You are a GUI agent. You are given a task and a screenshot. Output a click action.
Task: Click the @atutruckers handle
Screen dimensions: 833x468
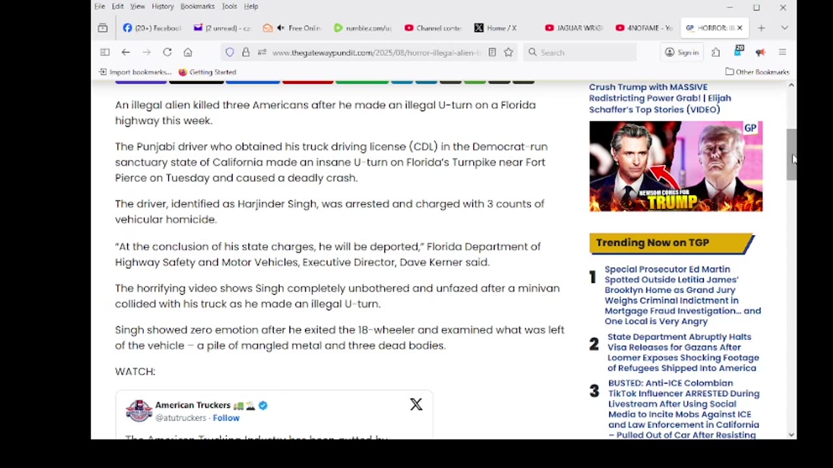point(181,418)
